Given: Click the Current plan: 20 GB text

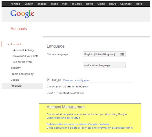Looking at the screenshot, I should click(x=68, y=87).
